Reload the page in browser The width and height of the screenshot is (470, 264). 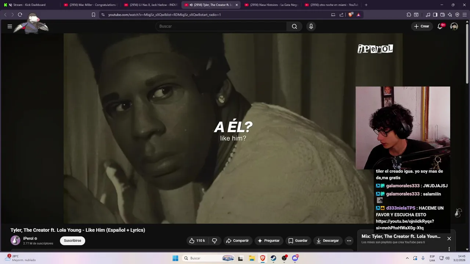click(20, 15)
